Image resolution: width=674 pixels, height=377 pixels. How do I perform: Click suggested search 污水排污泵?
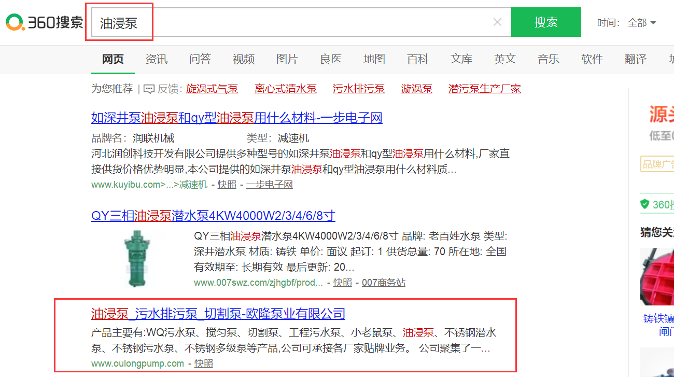(x=359, y=89)
